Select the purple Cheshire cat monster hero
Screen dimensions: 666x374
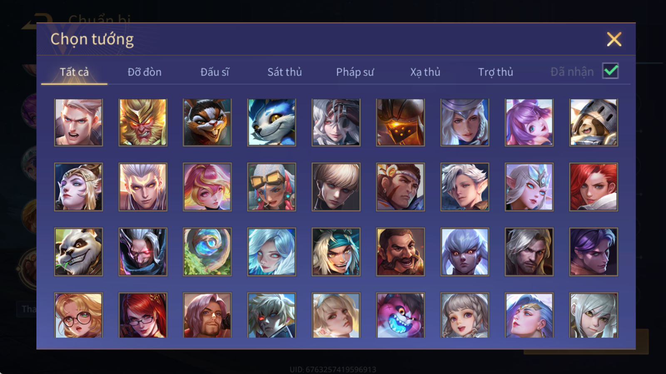(400, 315)
